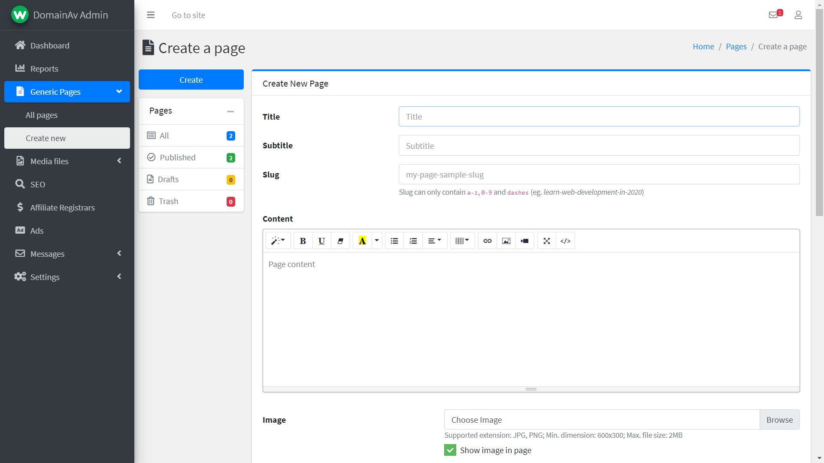Insert an ordered numbered list
This screenshot has width=824, height=463.
413,241
